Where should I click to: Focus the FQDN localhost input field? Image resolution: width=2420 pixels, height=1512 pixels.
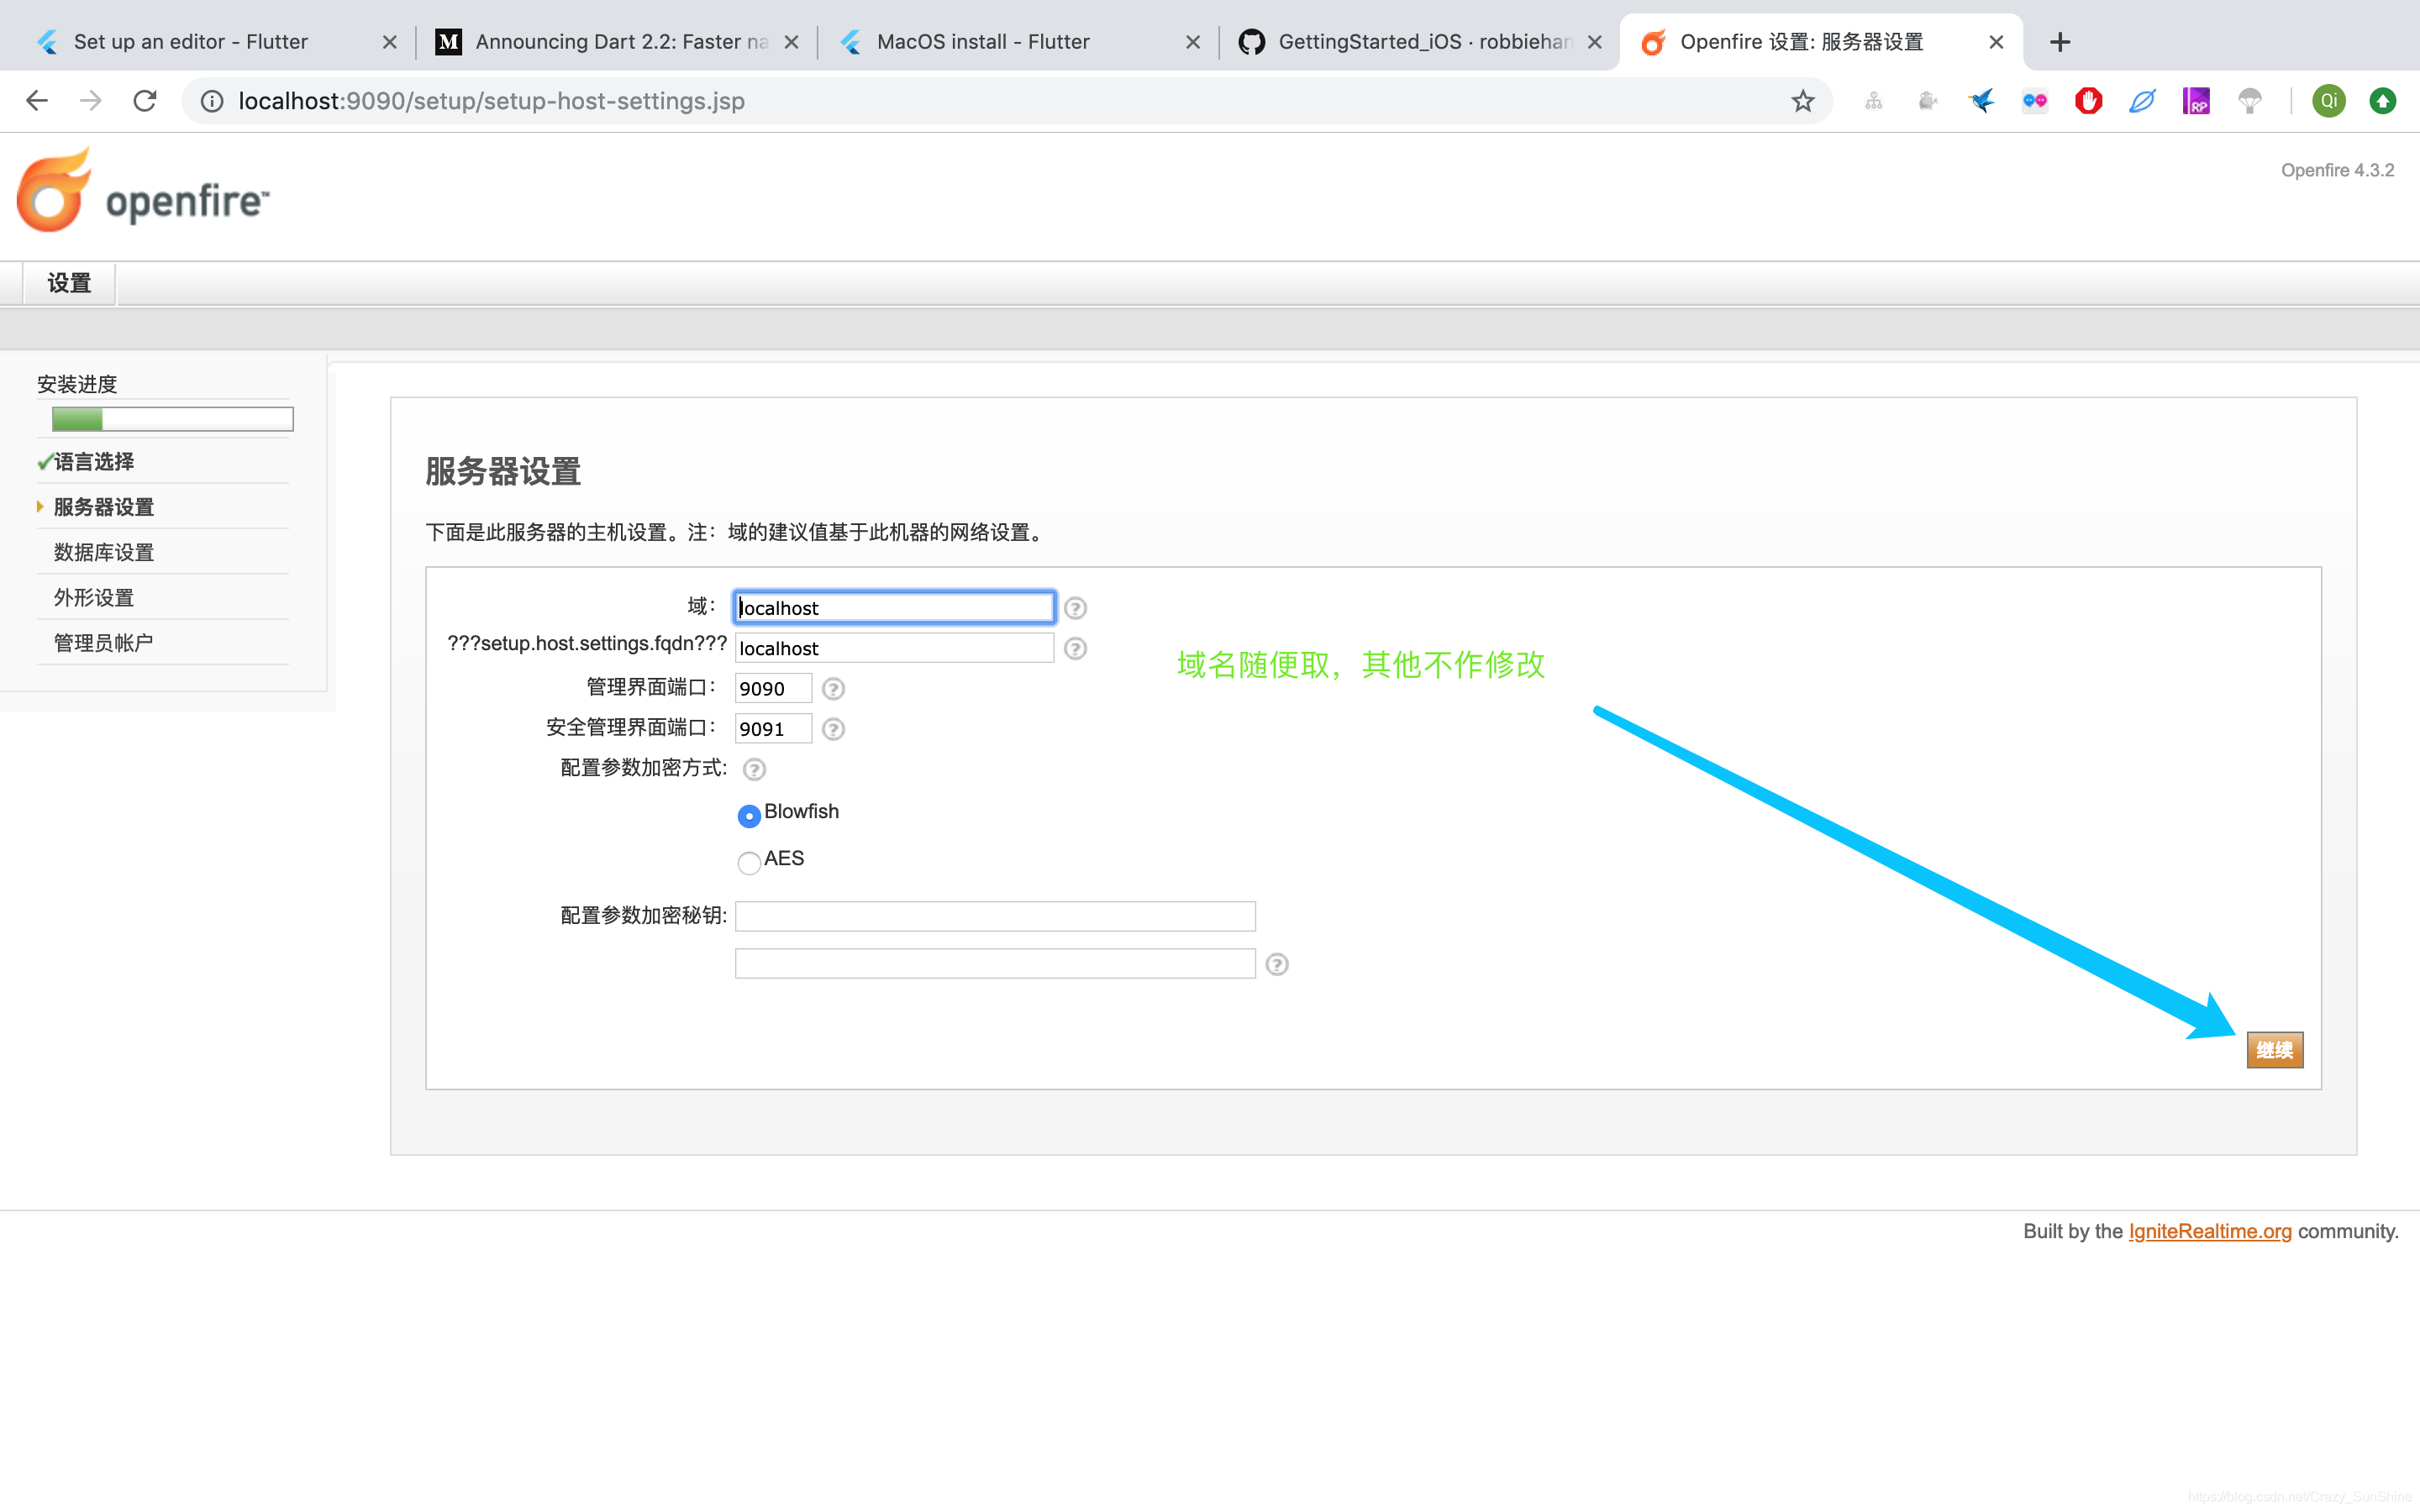click(894, 648)
